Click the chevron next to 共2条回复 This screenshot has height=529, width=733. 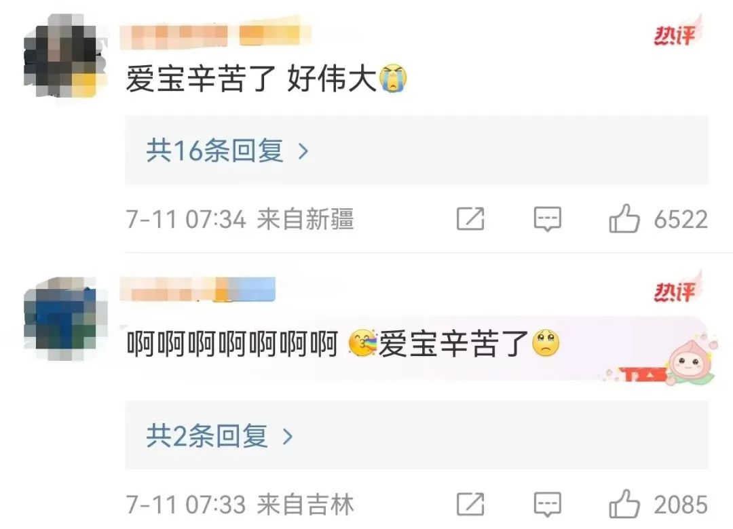(x=288, y=436)
